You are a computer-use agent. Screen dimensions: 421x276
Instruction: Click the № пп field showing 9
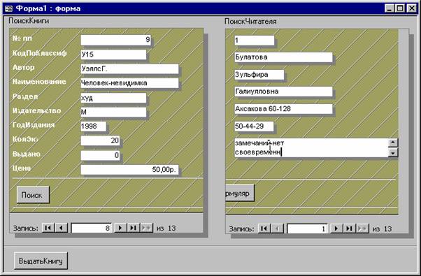click(115, 40)
